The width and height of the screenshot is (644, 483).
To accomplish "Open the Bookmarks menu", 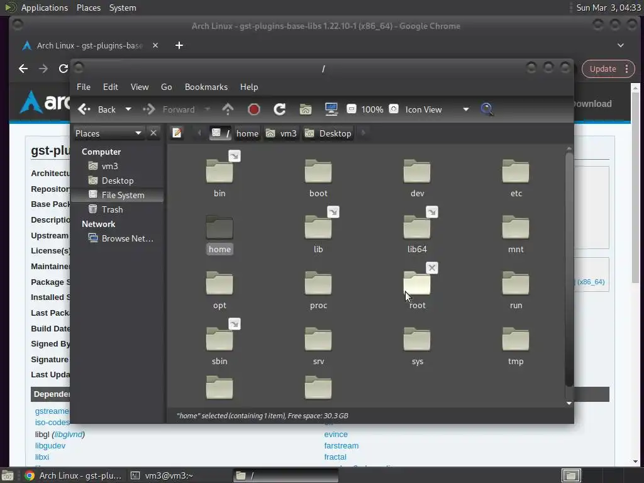I will [206, 87].
